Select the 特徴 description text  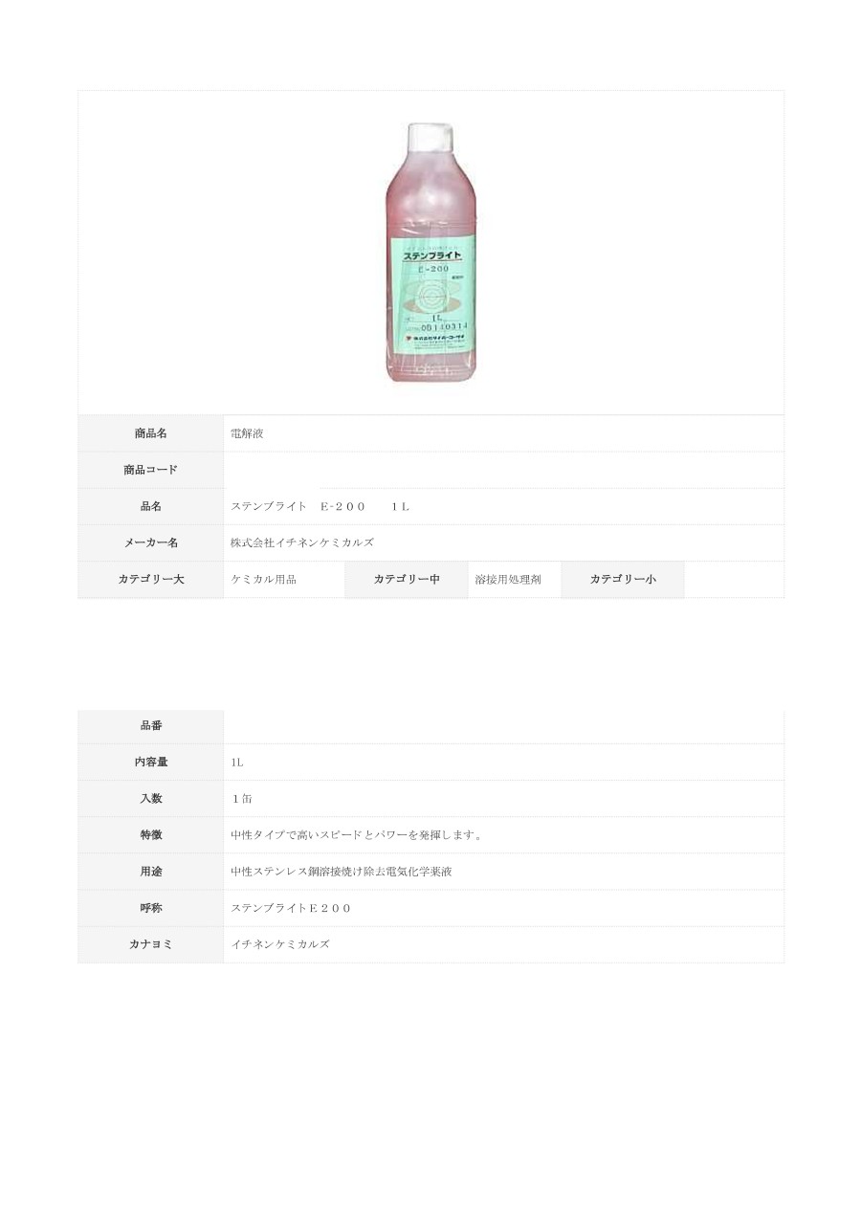pyautogui.click(x=358, y=835)
